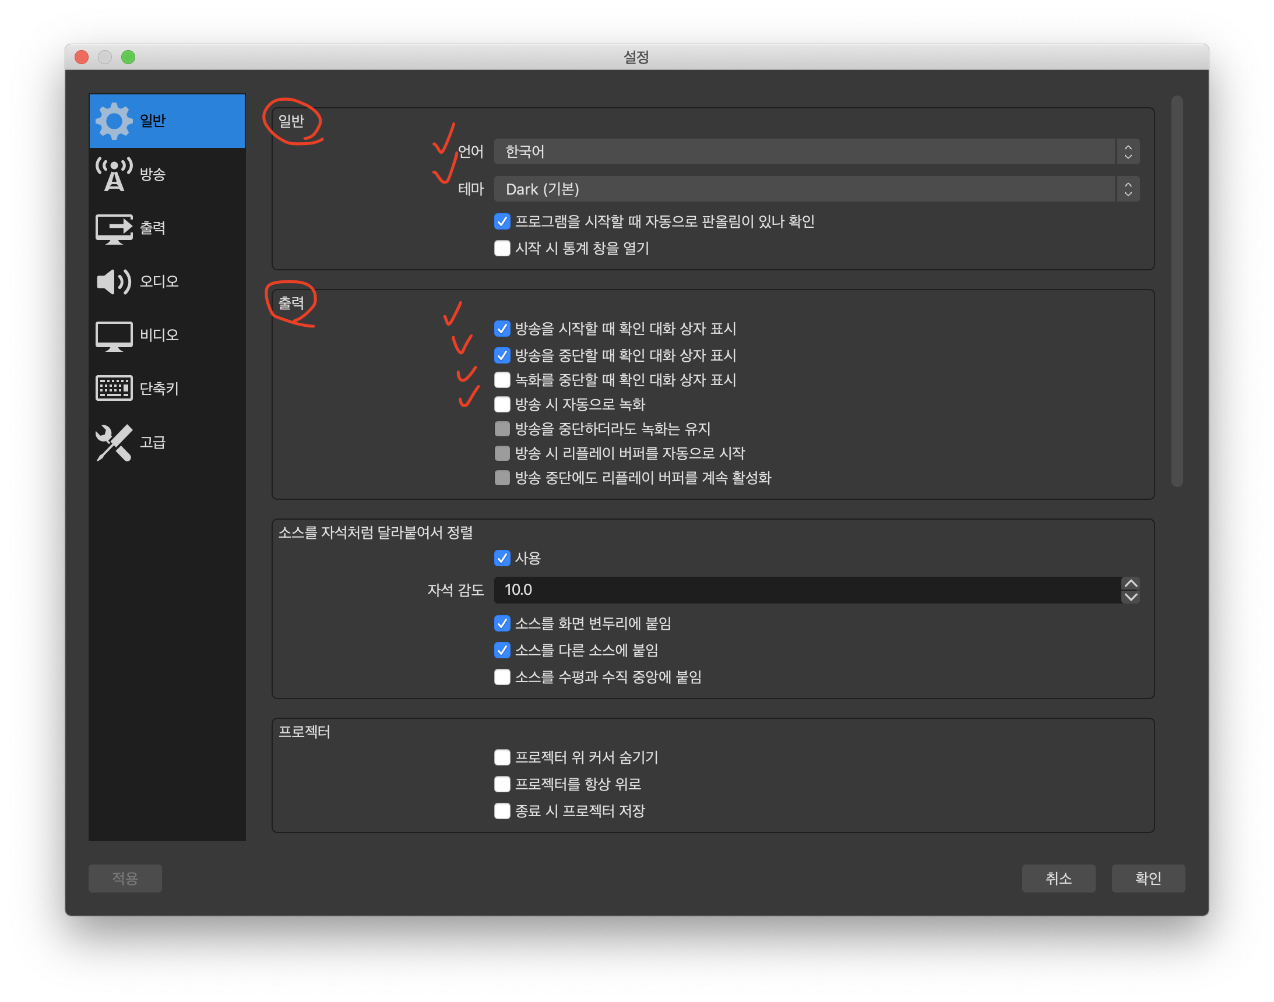1274x1002 pixels.
Task: Click the 취소 button
Action: pyautogui.click(x=1058, y=878)
